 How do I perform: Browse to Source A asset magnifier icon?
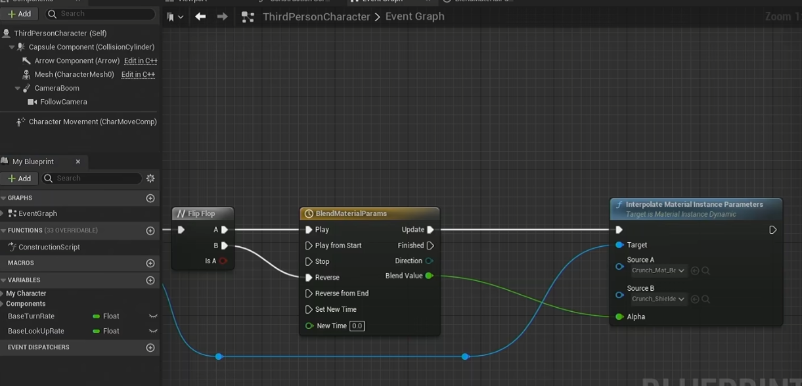[706, 270]
